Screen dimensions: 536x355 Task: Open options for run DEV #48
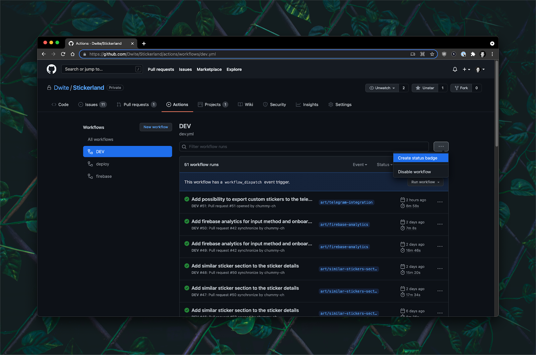(440, 269)
